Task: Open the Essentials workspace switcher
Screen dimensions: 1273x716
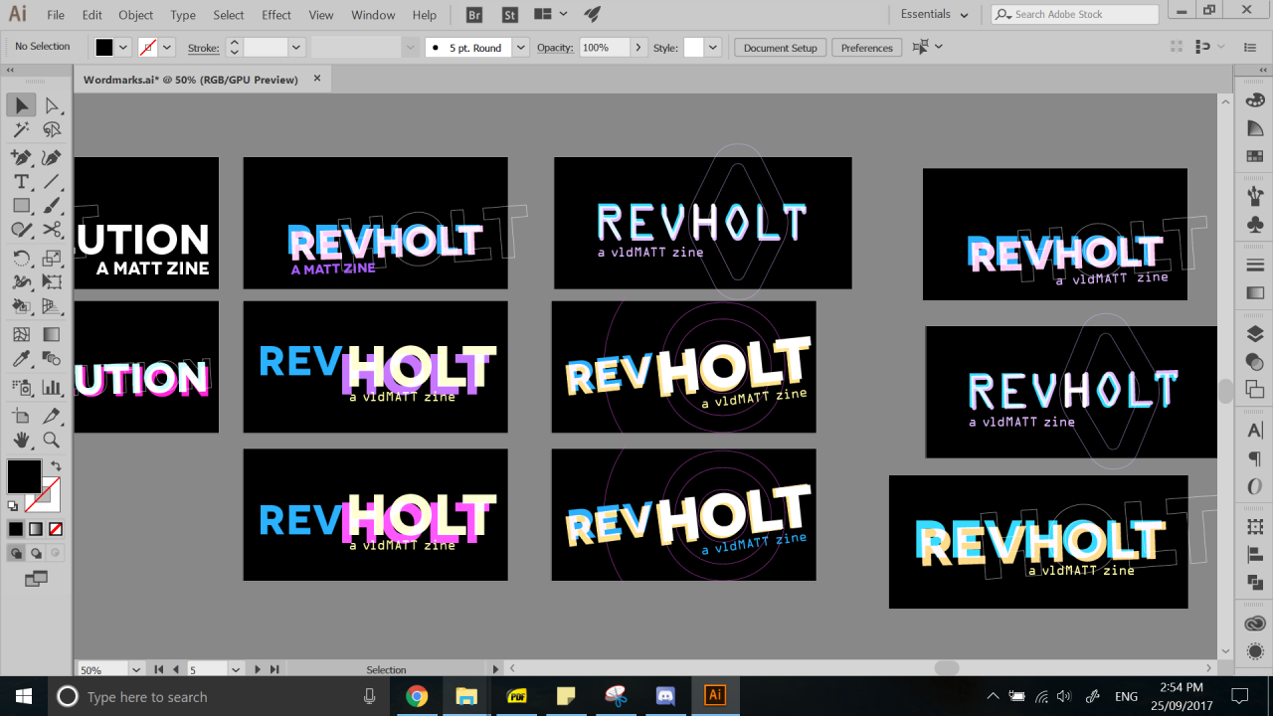Action: click(x=934, y=14)
